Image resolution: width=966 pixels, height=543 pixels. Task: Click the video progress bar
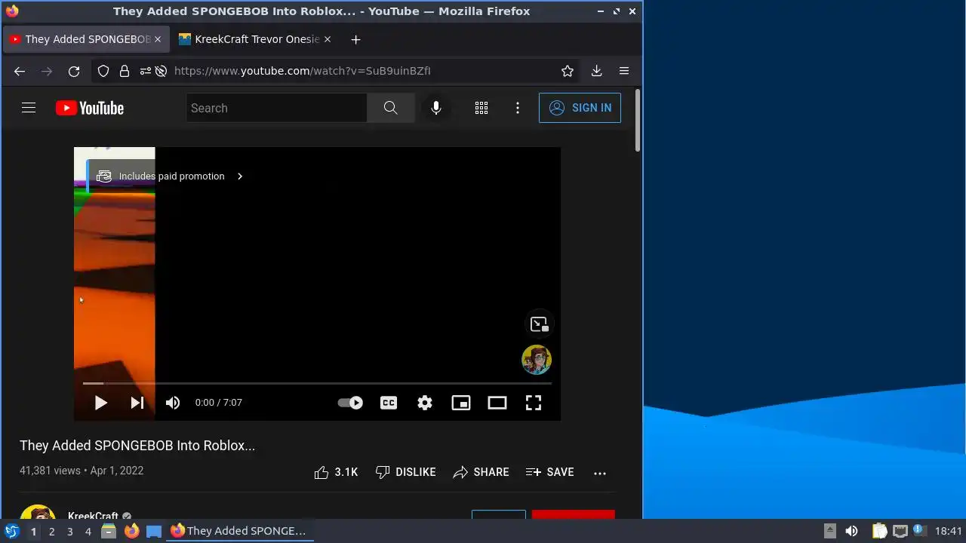317,383
